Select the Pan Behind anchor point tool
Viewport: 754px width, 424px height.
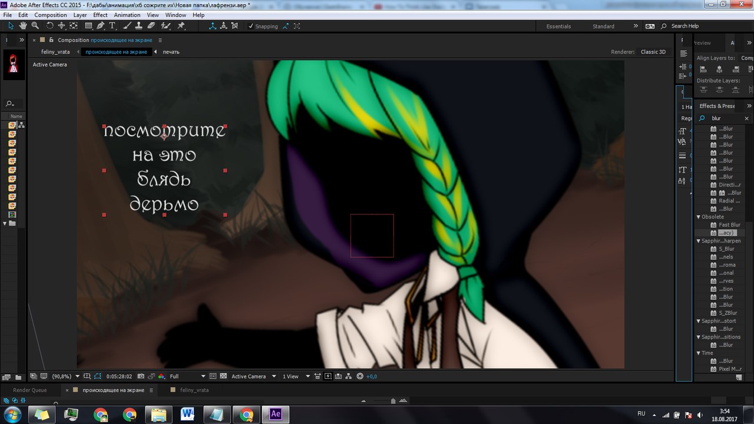[x=74, y=26]
